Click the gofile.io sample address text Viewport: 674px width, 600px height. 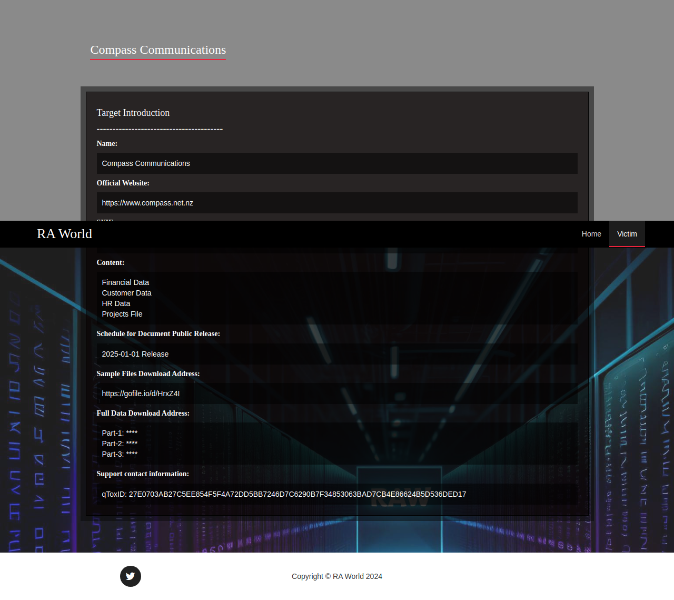coord(141,394)
